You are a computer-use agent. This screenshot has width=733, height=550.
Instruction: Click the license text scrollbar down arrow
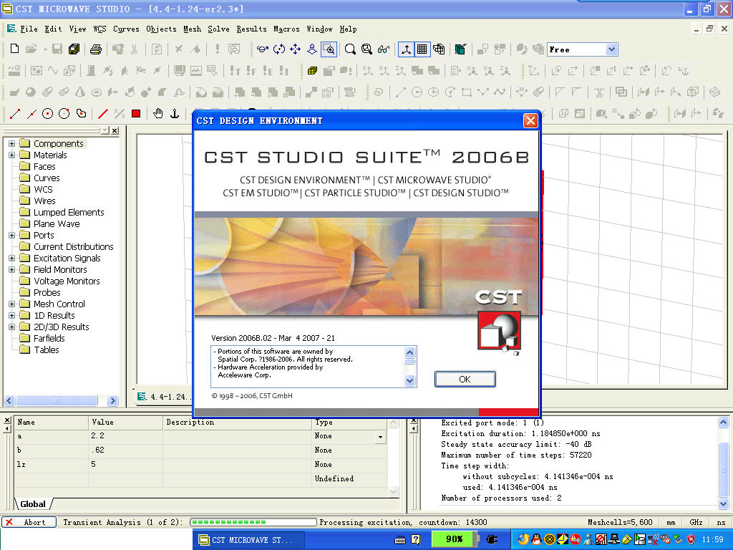[410, 381]
